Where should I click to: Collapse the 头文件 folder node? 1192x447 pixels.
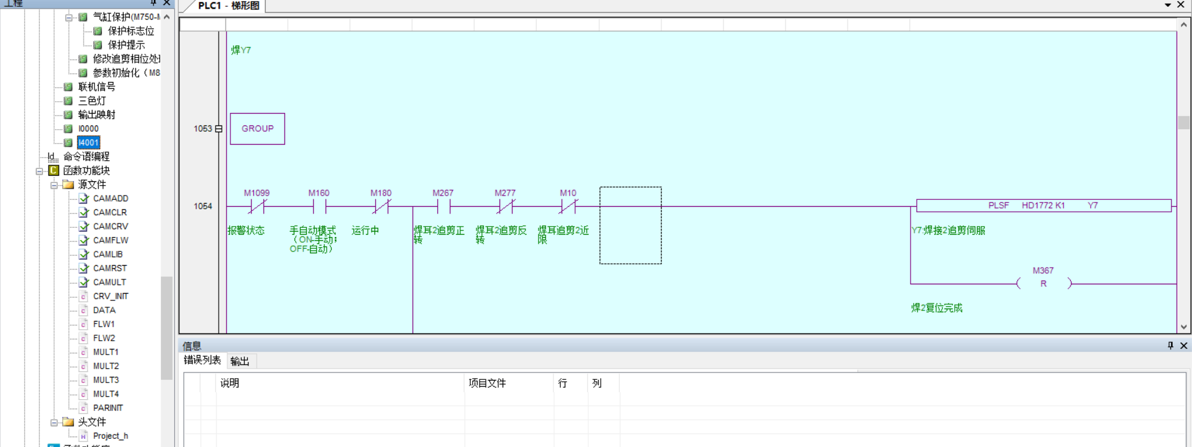pyautogui.click(x=54, y=422)
